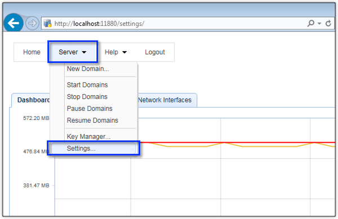Viewport: 338px width, 219px height.
Task: Open Key Manager... from the menu
Action: [x=88, y=137]
